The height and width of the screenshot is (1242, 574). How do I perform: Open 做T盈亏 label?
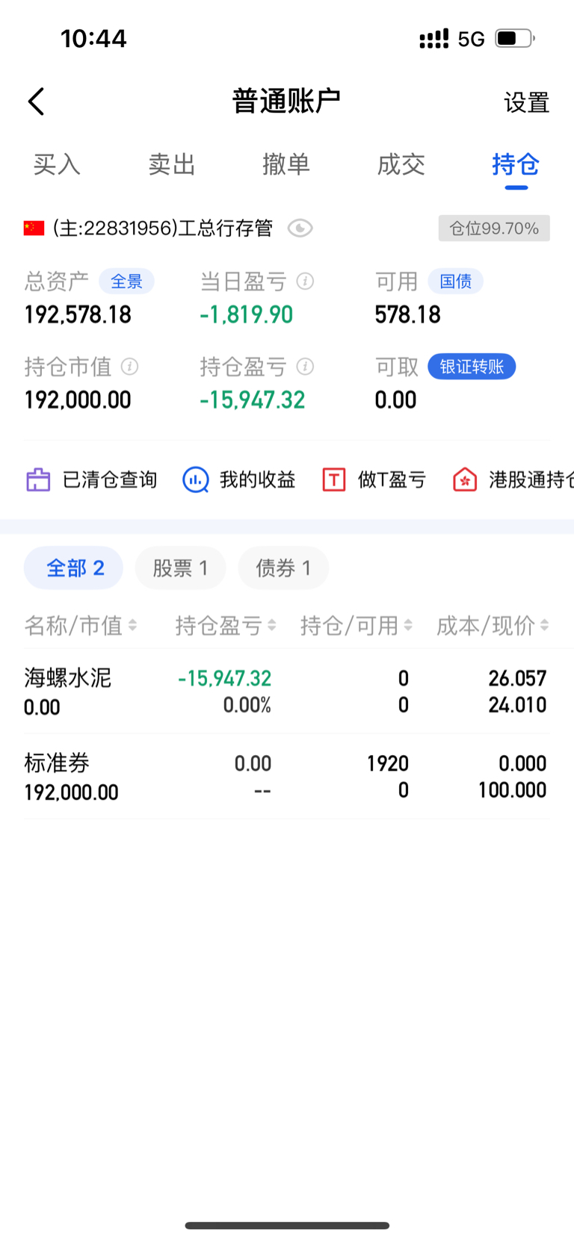coord(392,479)
